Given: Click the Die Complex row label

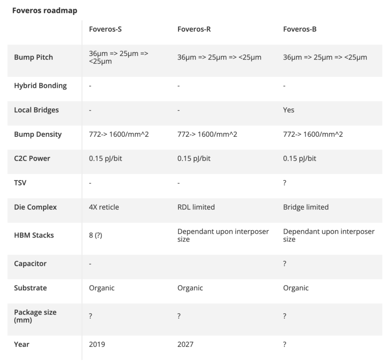Looking at the screenshot, I should (x=35, y=207).
